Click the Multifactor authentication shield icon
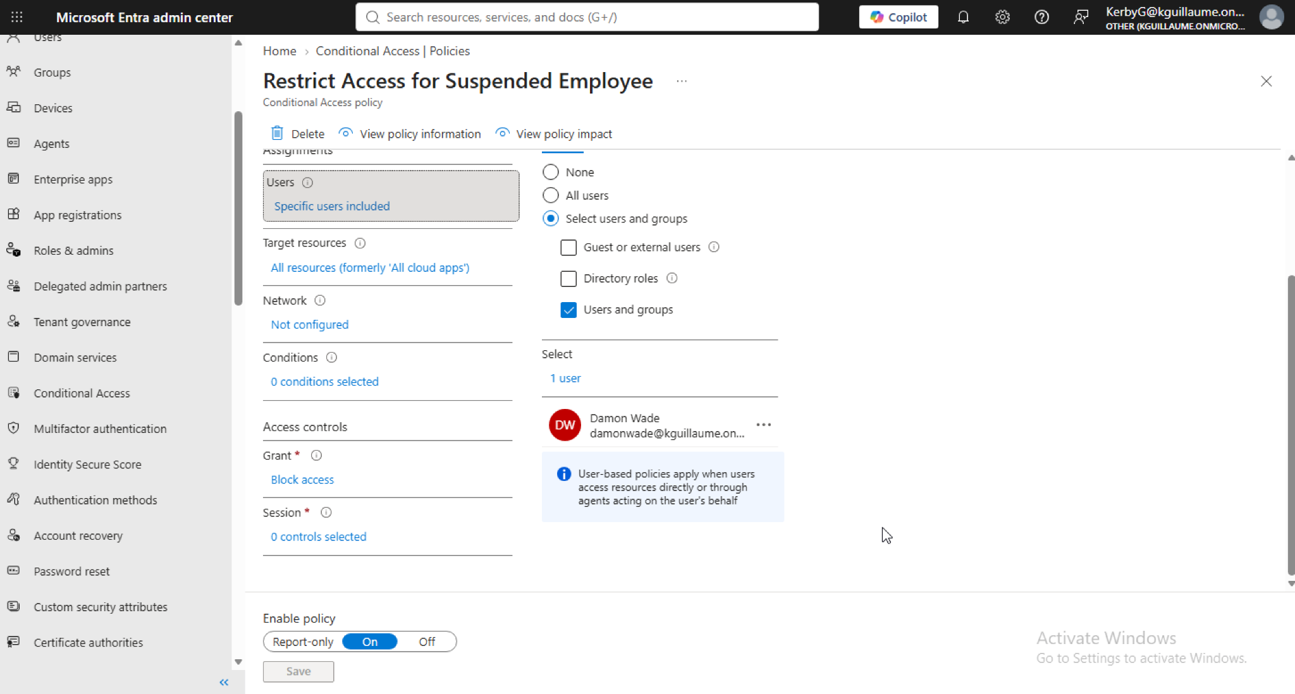The width and height of the screenshot is (1295, 694). (13, 428)
